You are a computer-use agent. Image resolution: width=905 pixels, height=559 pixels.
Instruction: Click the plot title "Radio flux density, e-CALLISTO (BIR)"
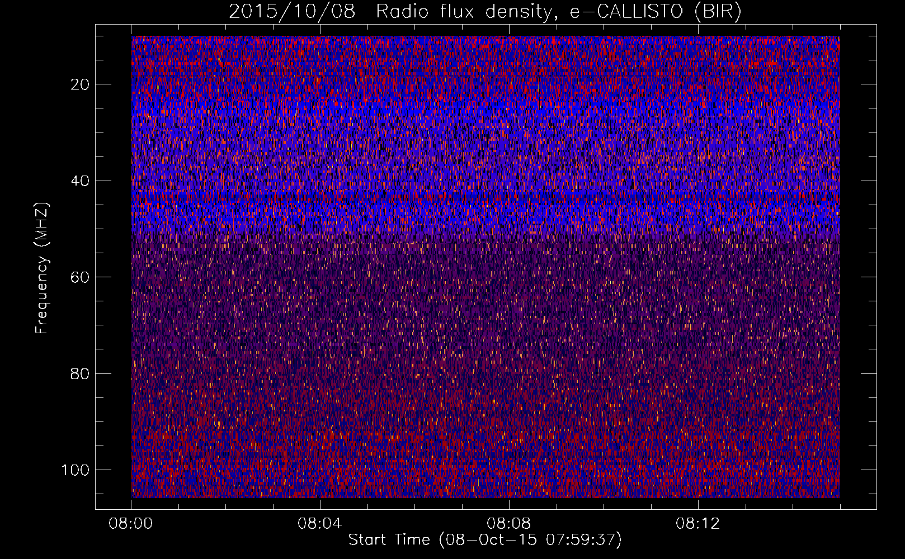[x=559, y=11]
